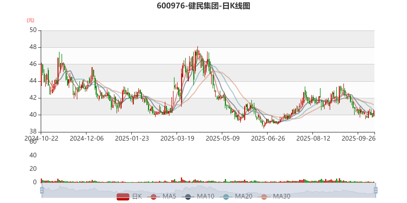Image resolution: width=407 pixels, height=203 pixels.
Task: Toggle MA20 moving average legend item
Action: tap(236, 196)
